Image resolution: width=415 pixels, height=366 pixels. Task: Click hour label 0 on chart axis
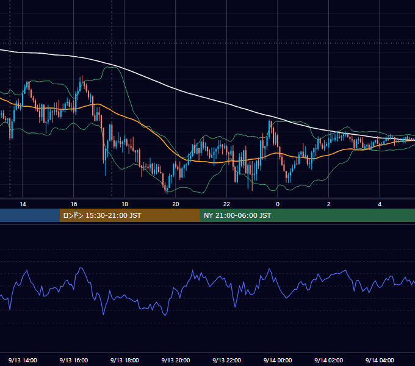(278, 204)
